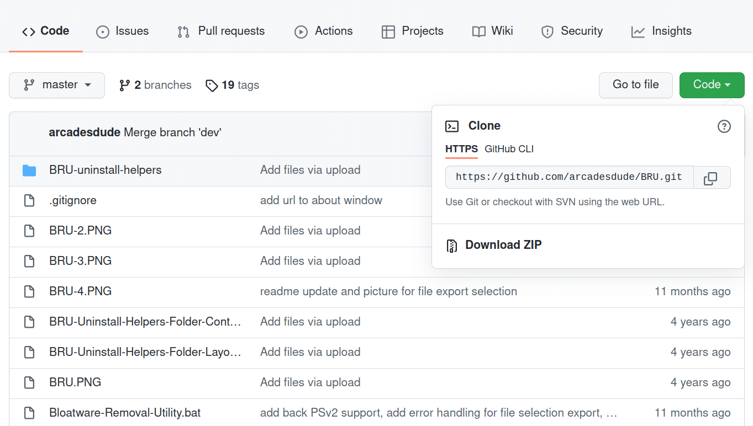Click the folder icon for BRU-uninstall-helpers

(29, 171)
